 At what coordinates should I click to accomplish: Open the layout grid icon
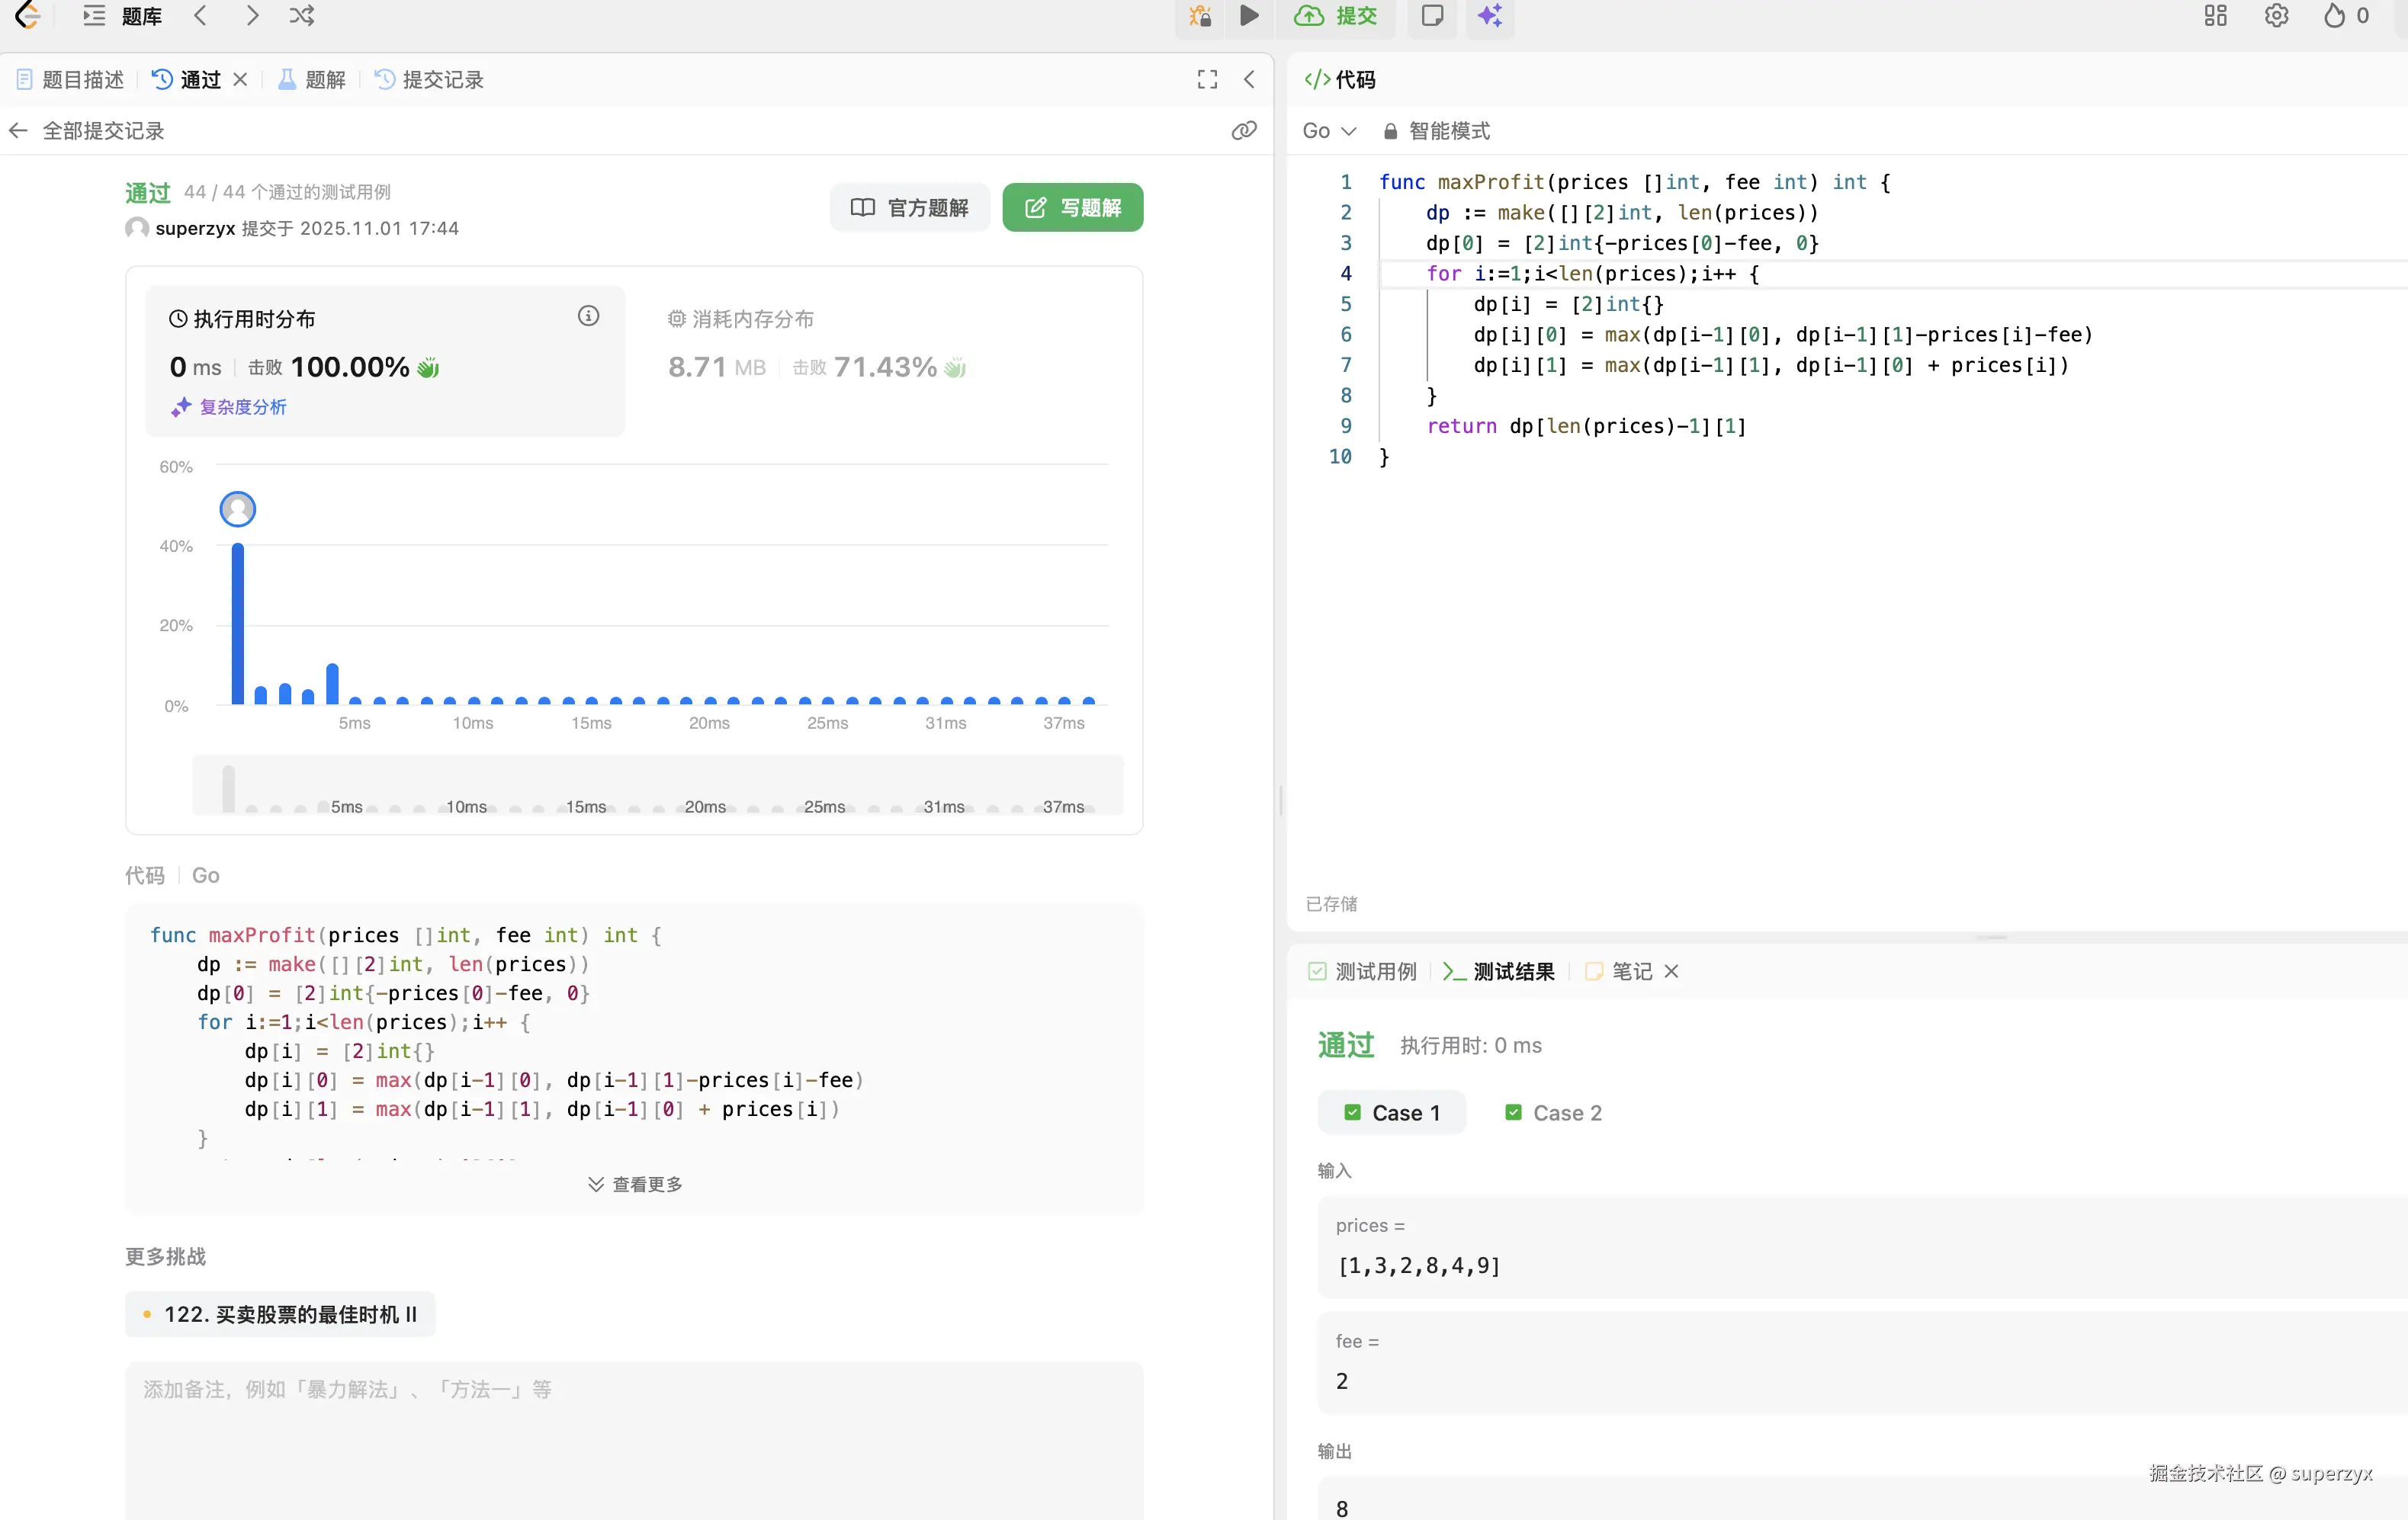point(2215,15)
